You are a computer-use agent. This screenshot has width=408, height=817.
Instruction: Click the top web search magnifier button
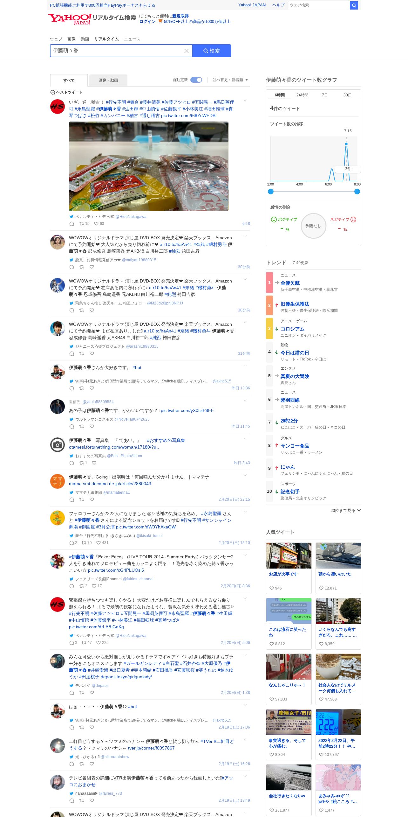pos(354,5)
